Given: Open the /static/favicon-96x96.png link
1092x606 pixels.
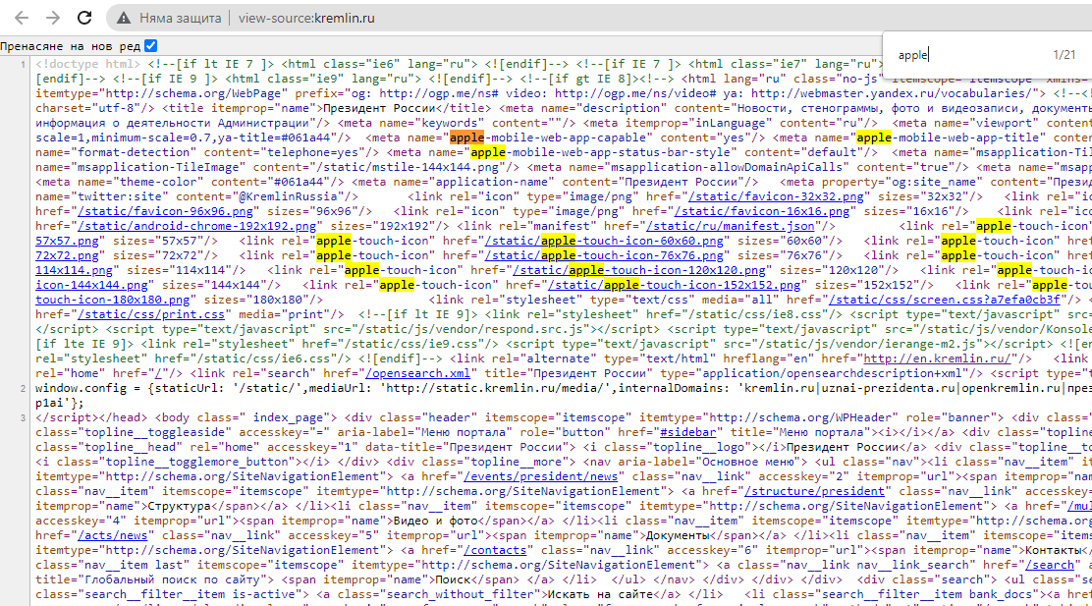Looking at the screenshot, I should click(x=165, y=212).
